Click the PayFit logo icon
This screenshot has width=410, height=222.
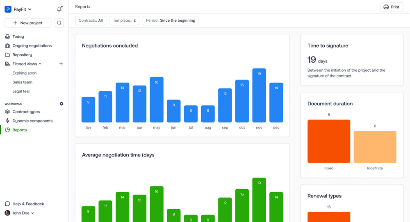click(8, 9)
